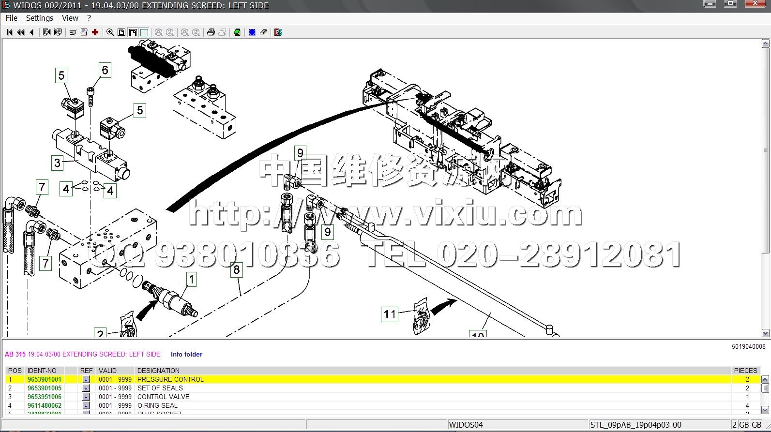
Task: Open the green notepad icon
Action: point(237,32)
